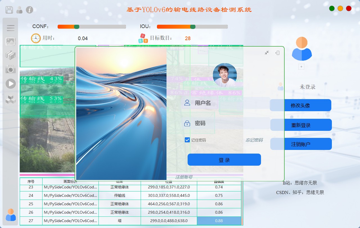
Task: Click the CSDN、知乎：思绪无限 text
Action: [300, 192]
